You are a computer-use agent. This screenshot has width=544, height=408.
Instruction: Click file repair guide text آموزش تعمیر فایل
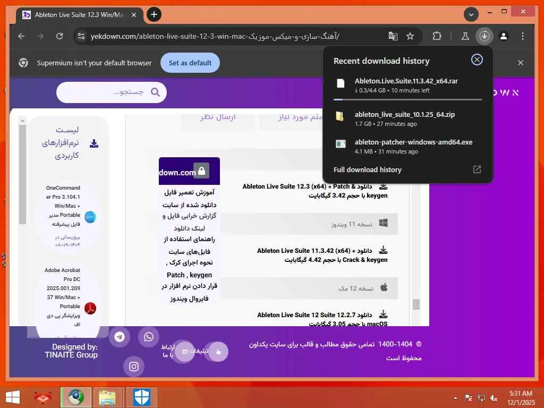click(x=190, y=192)
